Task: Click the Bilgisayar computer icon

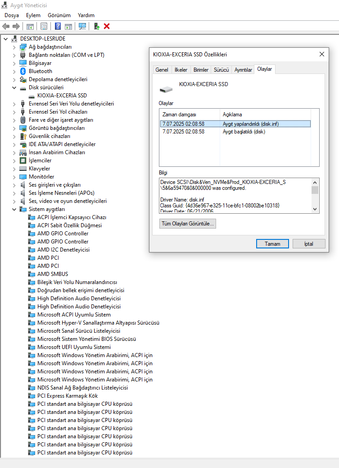Action: (23, 63)
